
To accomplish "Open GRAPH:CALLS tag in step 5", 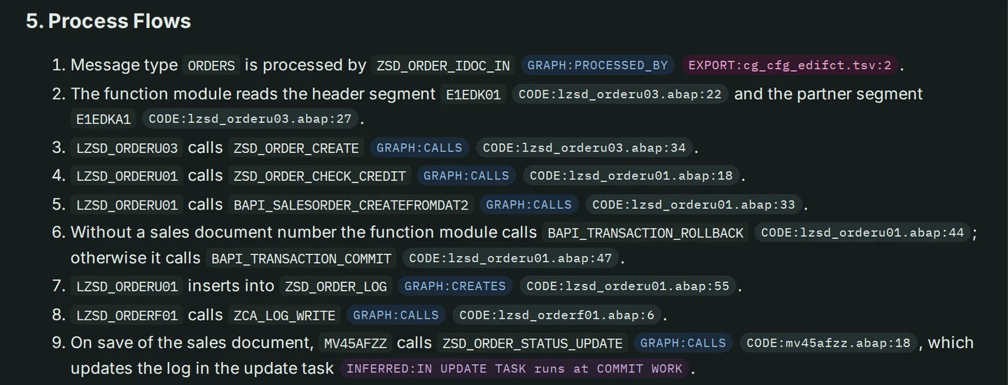I will pos(528,205).
